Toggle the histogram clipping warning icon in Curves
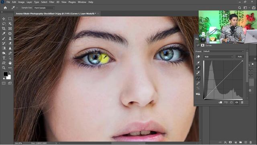 (x=198, y=94)
